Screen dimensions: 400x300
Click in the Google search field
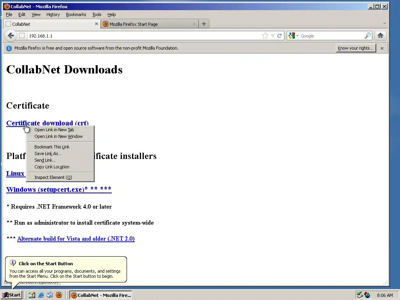(332, 36)
